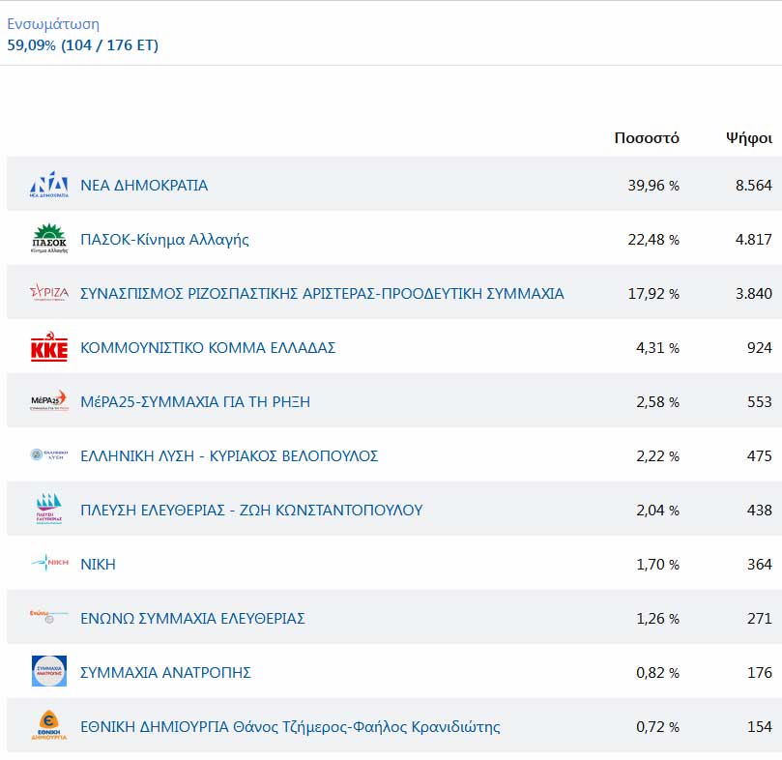Click the ΕΝΩΝΩ ΣΥΜΜΑΧΙΑ ΕΛΕΥΘΕΡΙΑΣ logo
The image size is (782, 760).
(49, 617)
